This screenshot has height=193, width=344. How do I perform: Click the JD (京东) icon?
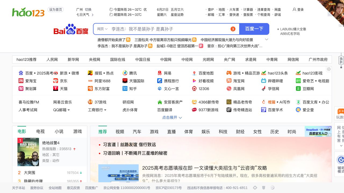[56, 81]
